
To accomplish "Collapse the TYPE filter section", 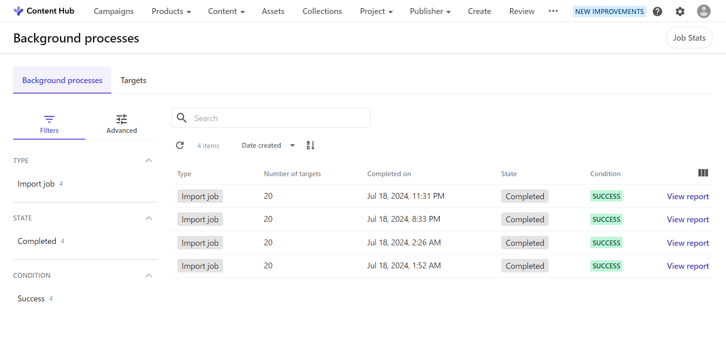I will click(148, 160).
